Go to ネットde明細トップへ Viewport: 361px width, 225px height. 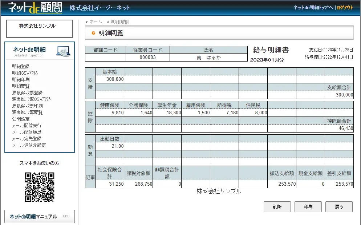(x=313, y=7)
